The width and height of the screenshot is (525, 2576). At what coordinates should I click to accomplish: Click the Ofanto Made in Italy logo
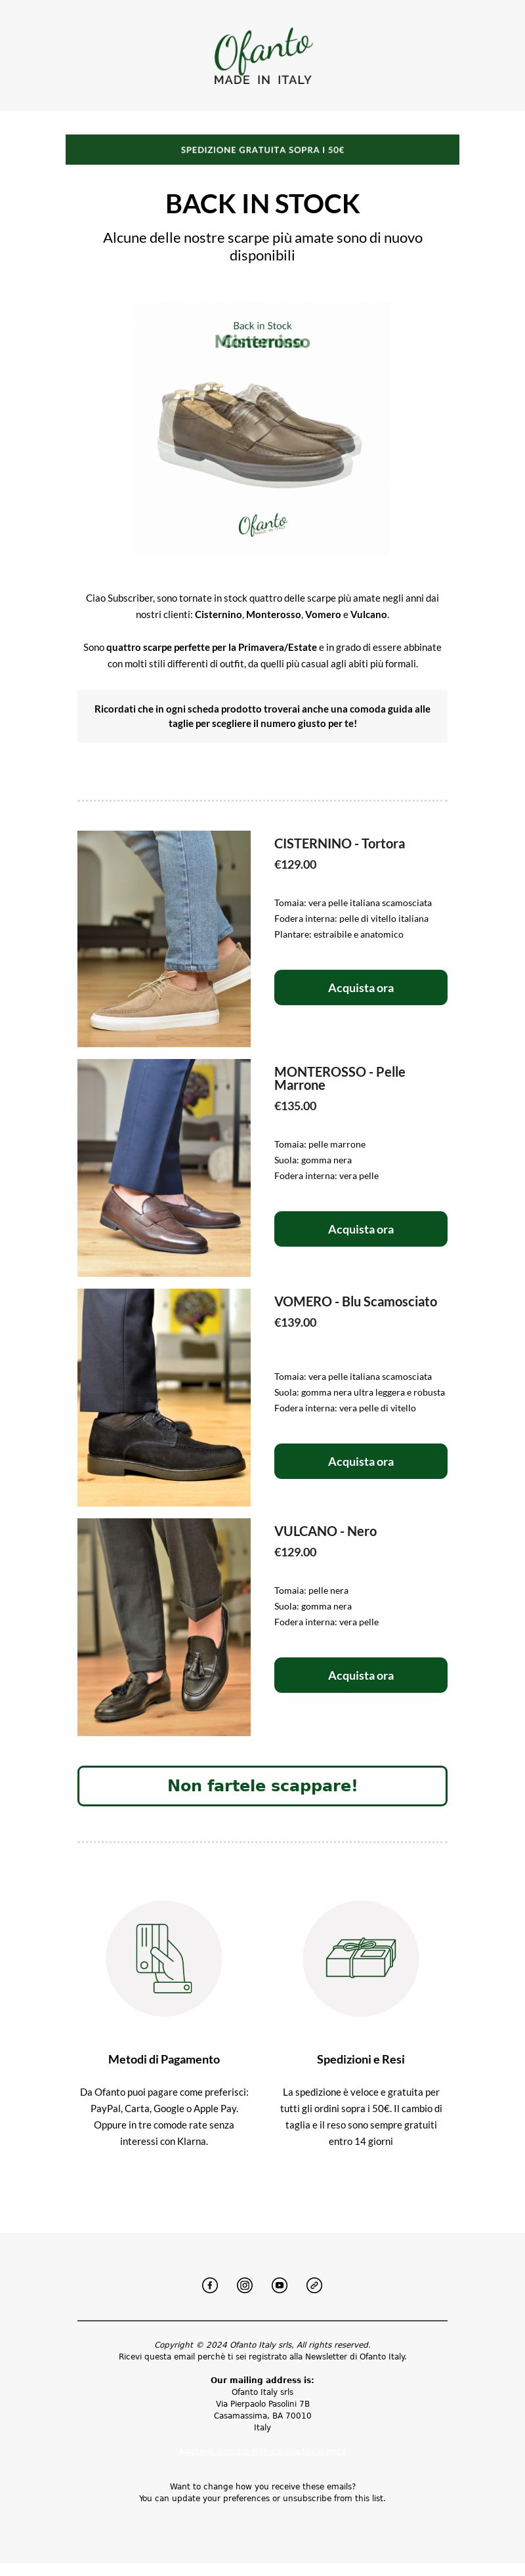click(263, 57)
